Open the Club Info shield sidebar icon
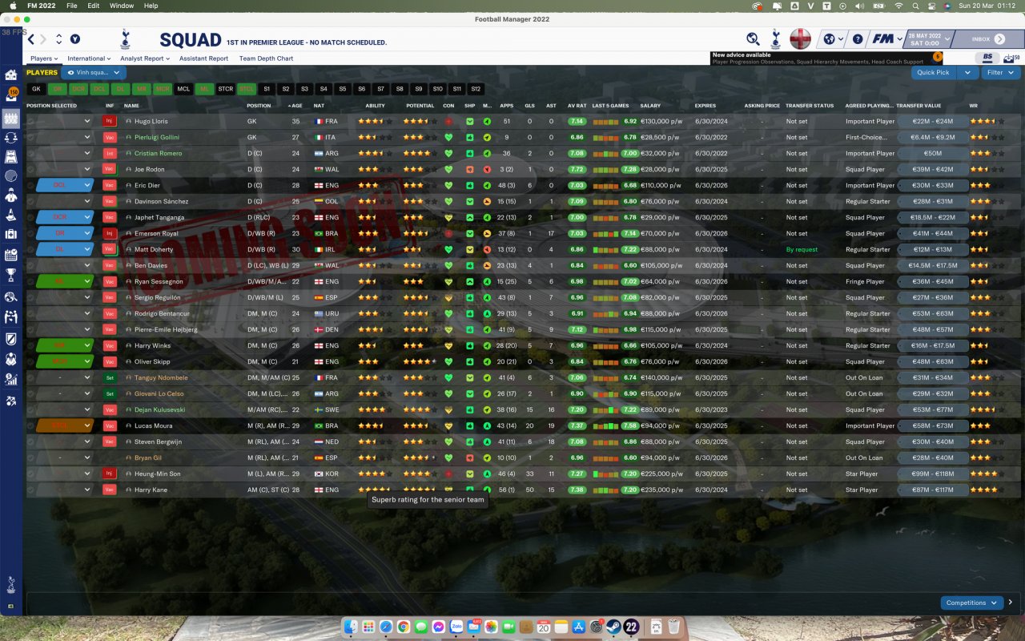Viewport: 1025px width, 641px height. 11,338
